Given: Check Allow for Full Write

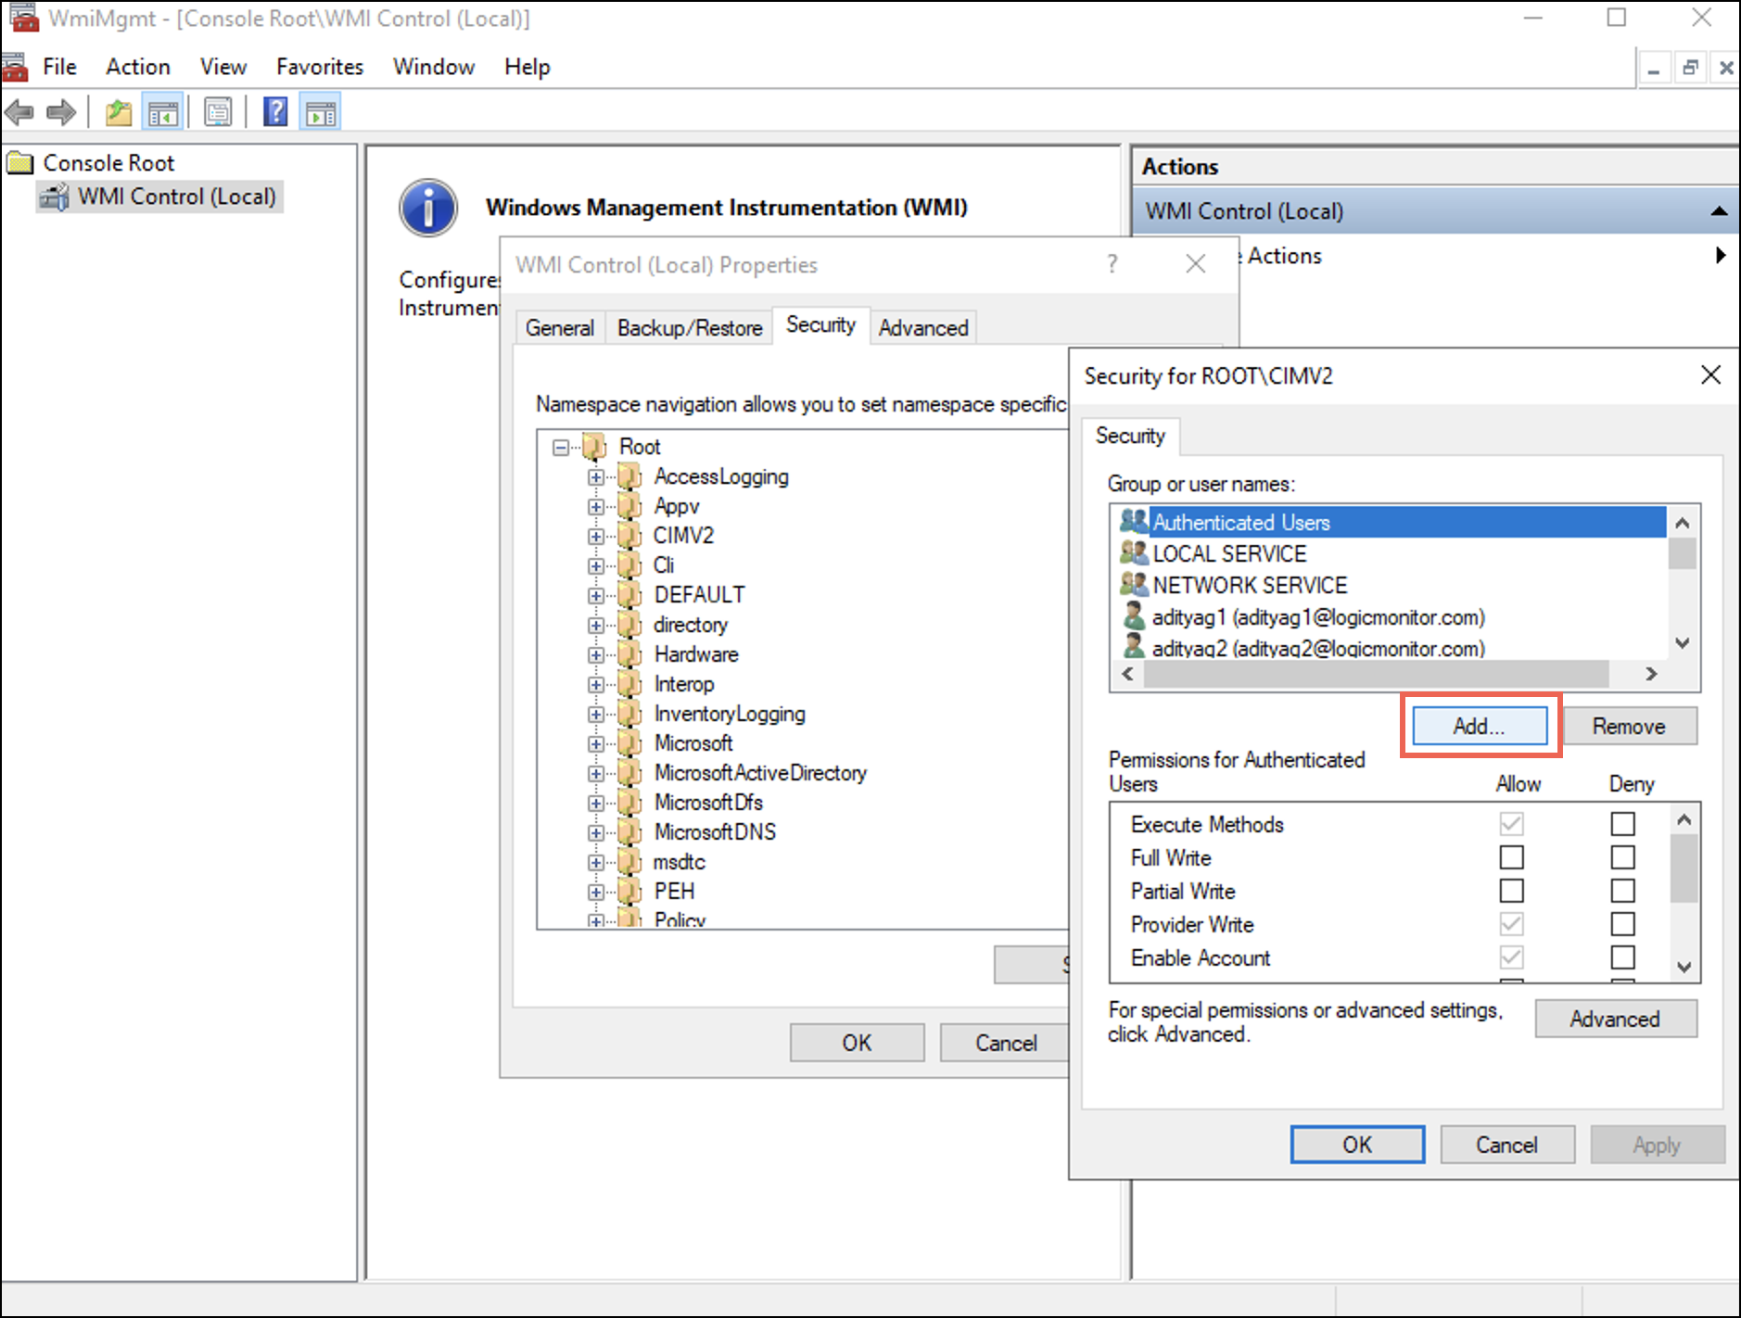Looking at the screenshot, I should coord(1511,857).
